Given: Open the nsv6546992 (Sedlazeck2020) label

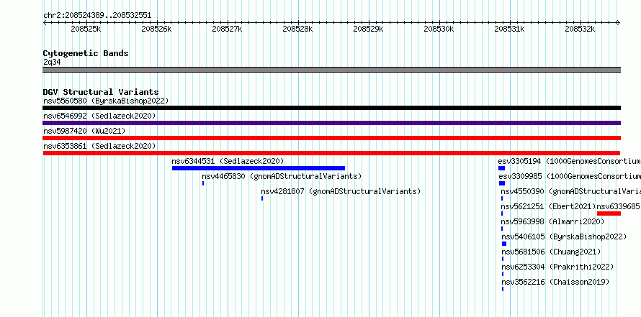Looking at the screenshot, I should pos(99,116).
